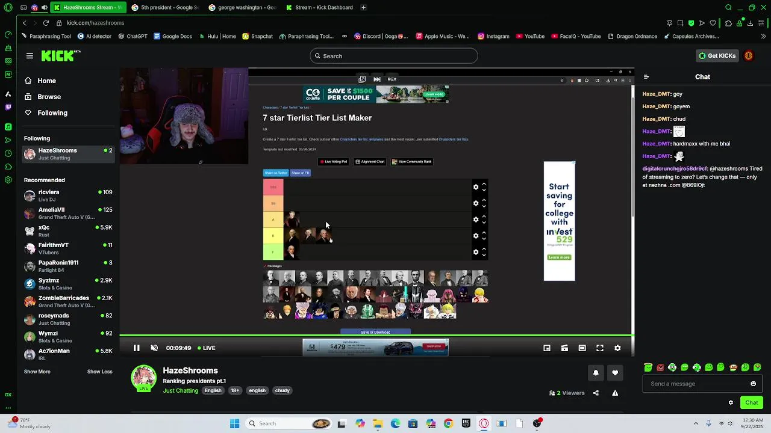
Task: Click the Get KICKs button
Action: (717, 55)
